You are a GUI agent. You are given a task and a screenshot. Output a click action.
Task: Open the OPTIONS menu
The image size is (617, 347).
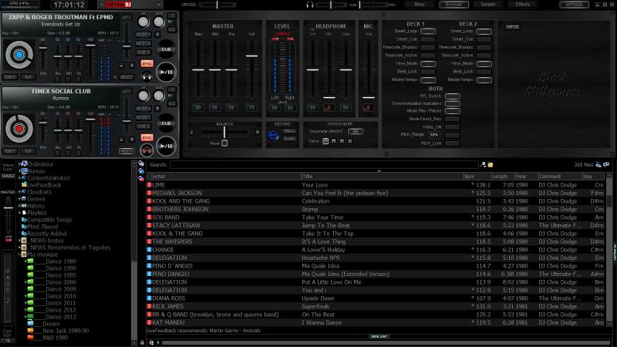pos(574,5)
